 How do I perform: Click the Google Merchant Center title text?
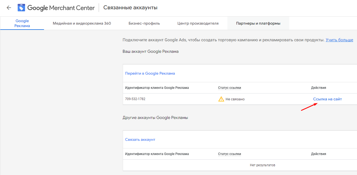click(61, 8)
